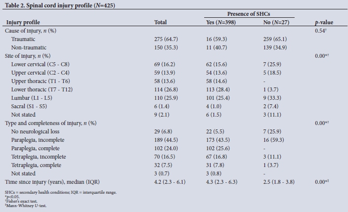Click the "Cause of injury, n (%)" row label

pyautogui.click(x=31, y=30)
